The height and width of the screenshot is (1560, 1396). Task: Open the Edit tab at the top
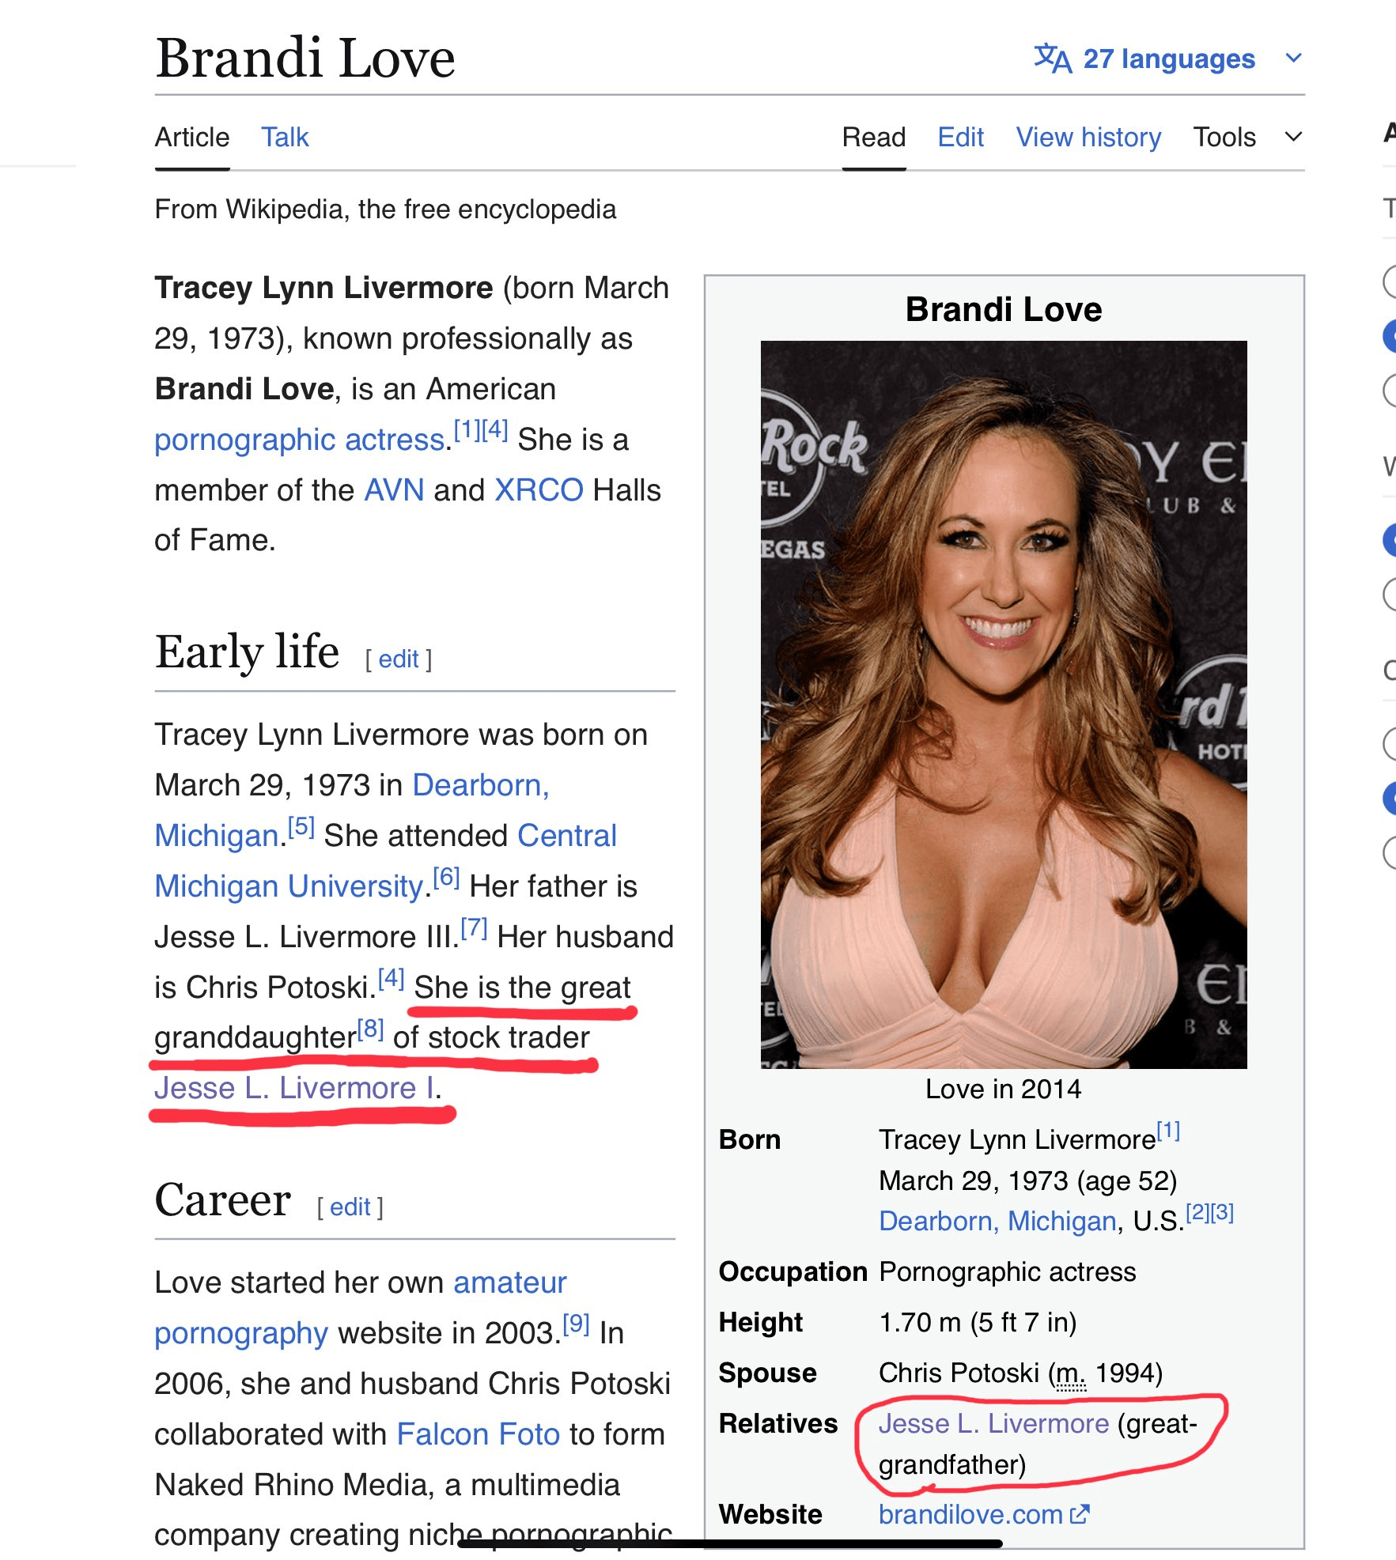click(961, 138)
